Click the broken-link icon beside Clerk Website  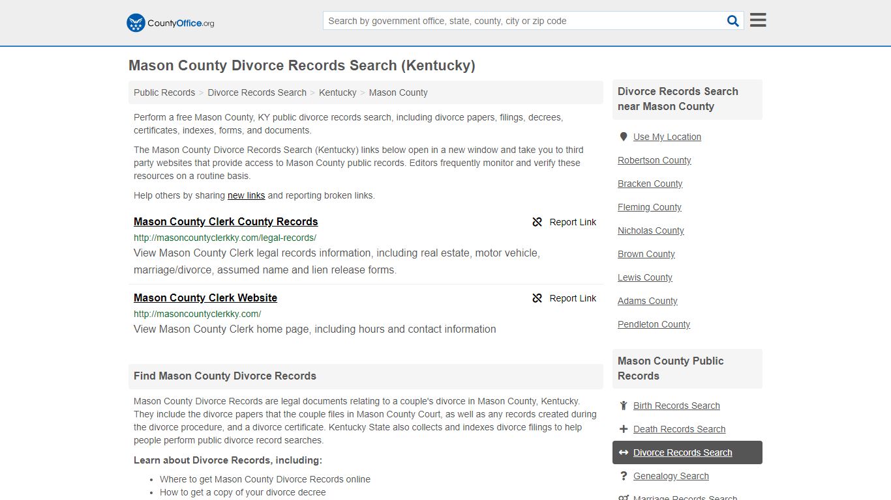coord(537,298)
